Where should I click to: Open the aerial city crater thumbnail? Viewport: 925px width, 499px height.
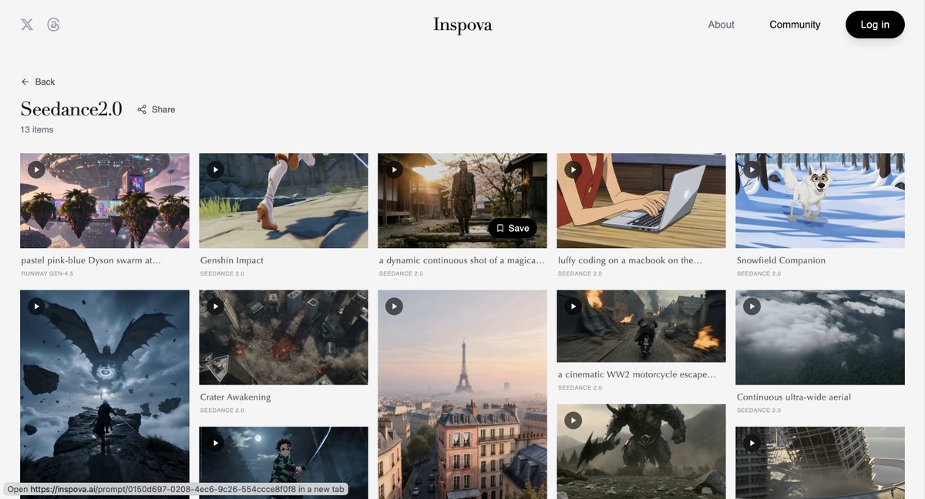point(284,337)
